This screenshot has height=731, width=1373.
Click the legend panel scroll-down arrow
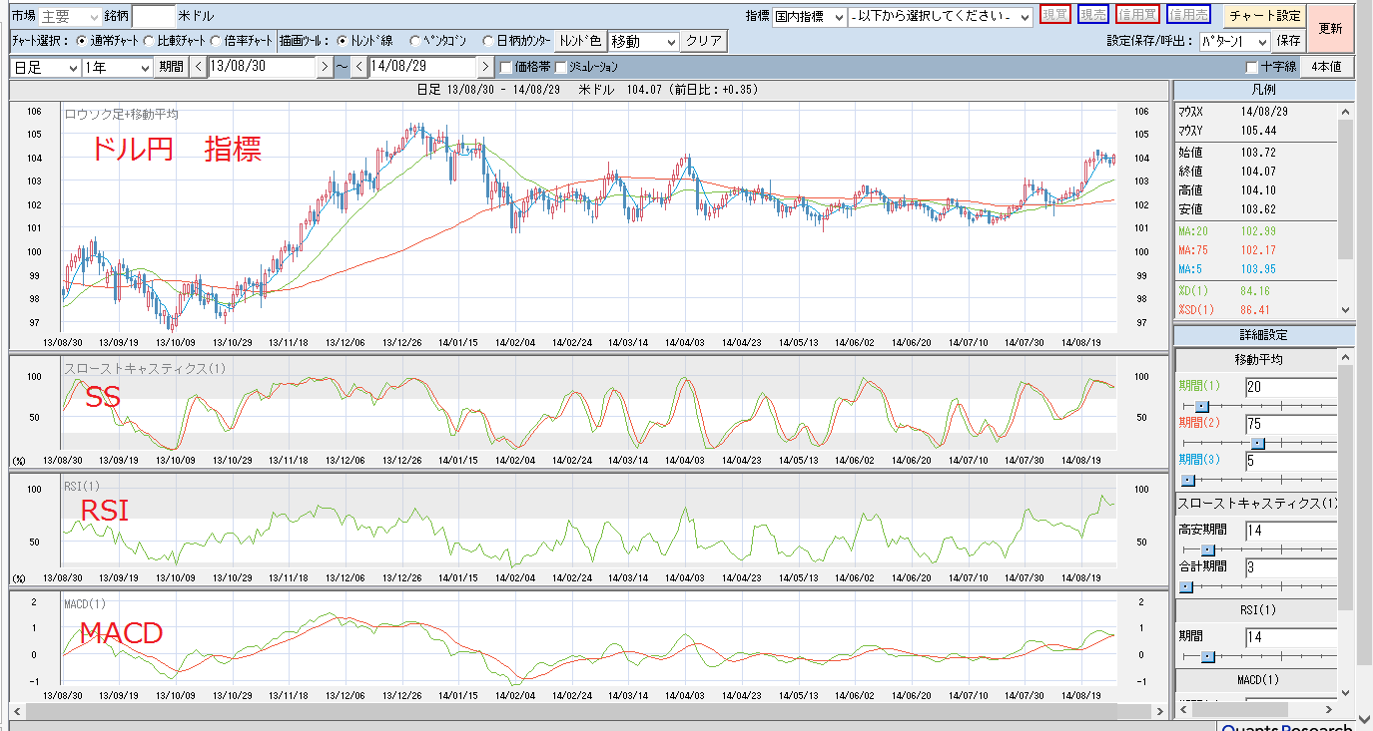pyautogui.click(x=1345, y=310)
